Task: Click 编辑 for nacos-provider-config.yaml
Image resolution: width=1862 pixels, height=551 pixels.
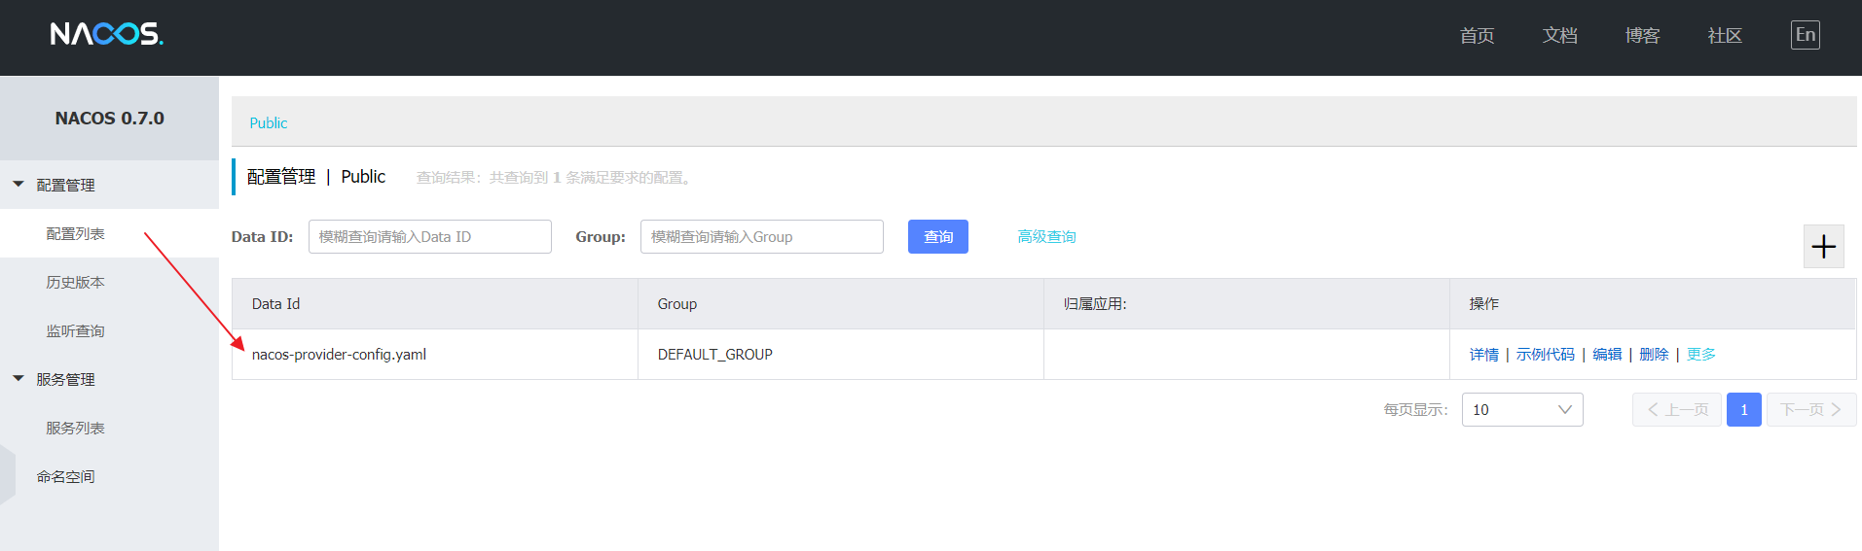Action: [x=1607, y=354]
